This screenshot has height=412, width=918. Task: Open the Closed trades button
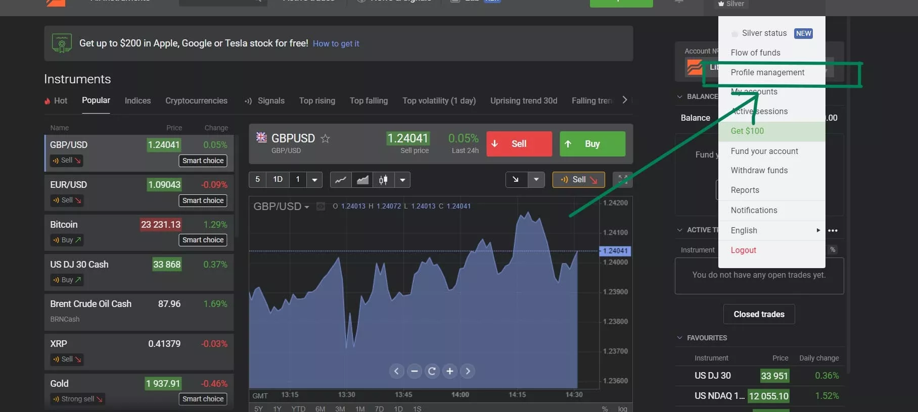pos(759,314)
